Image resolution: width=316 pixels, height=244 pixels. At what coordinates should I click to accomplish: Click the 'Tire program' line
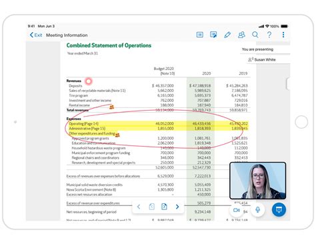pyautogui.click(x=78, y=95)
